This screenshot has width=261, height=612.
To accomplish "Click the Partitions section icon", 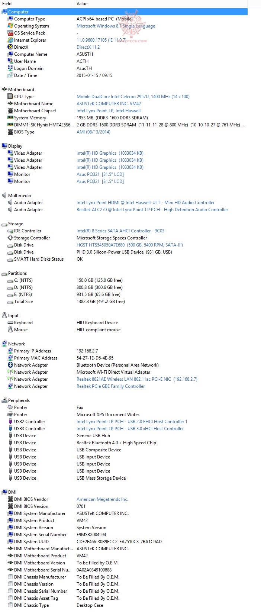I will (x=4, y=273).
